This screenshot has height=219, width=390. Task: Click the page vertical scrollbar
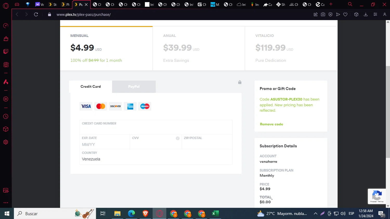[x=388, y=112]
